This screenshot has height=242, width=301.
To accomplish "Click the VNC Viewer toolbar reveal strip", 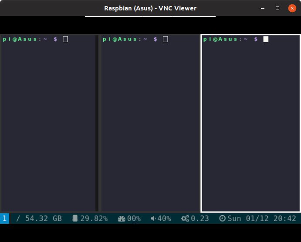I will [150, 17].
